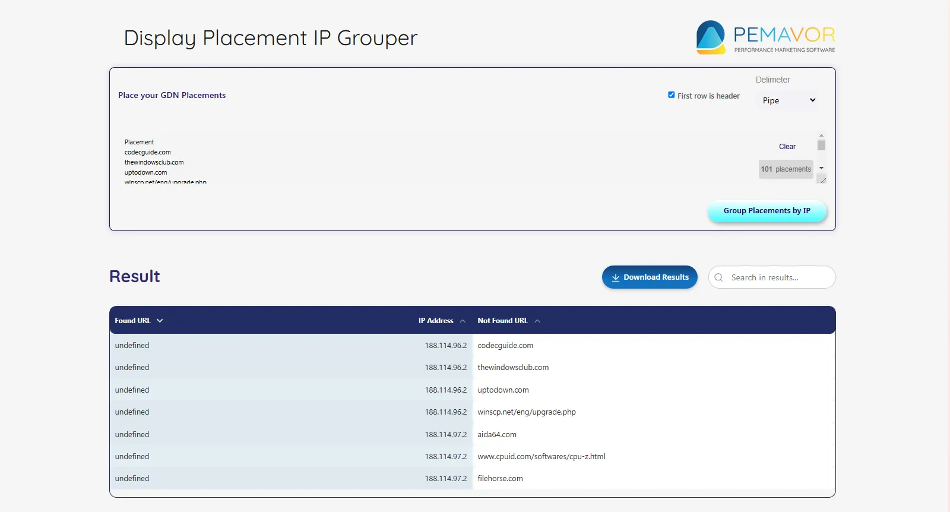950x512 pixels.
Task: Click the textarea resize handle
Action: click(x=822, y=179)
